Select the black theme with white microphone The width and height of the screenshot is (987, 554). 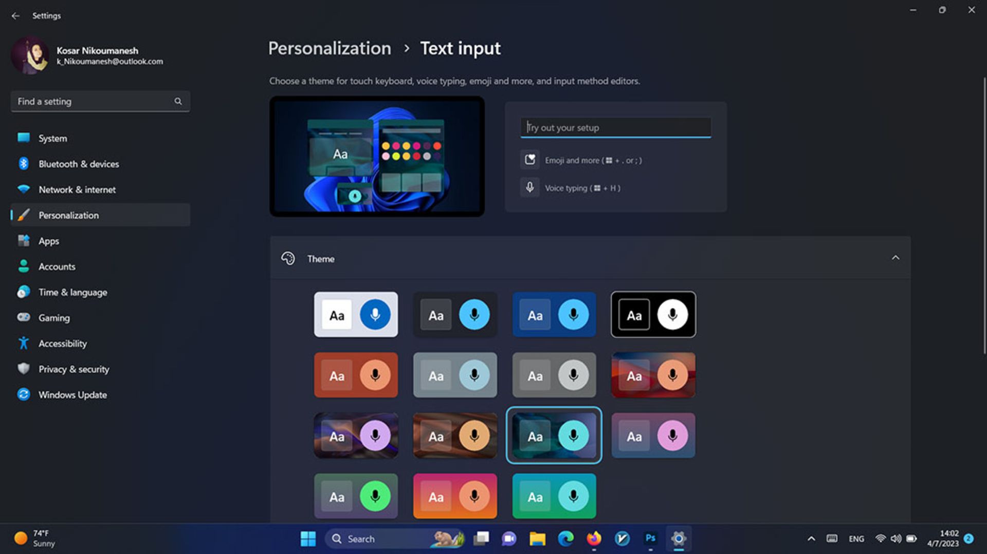click(x=653, y=314)
